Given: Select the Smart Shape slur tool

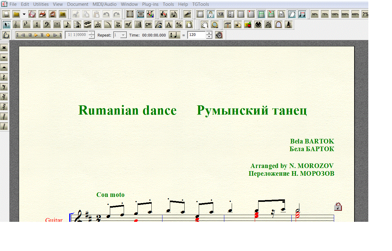Looking at the screenshot, I should [x=108, y=25].
